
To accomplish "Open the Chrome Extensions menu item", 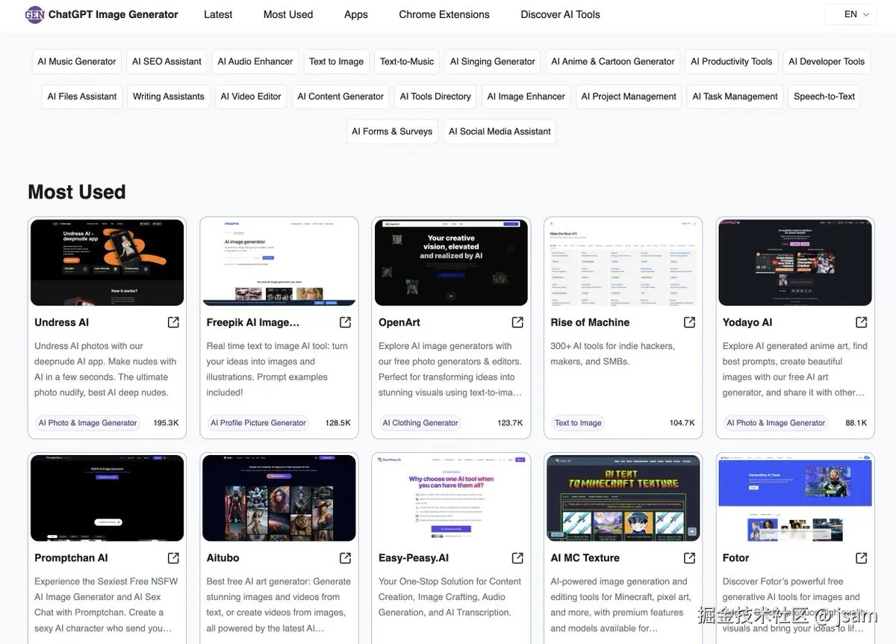I will point(444,14).
